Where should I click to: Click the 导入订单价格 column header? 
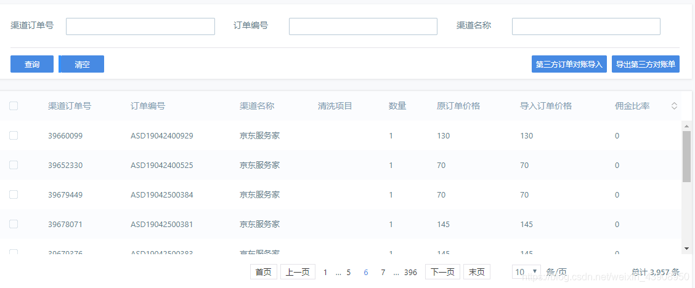pos(546,106)
